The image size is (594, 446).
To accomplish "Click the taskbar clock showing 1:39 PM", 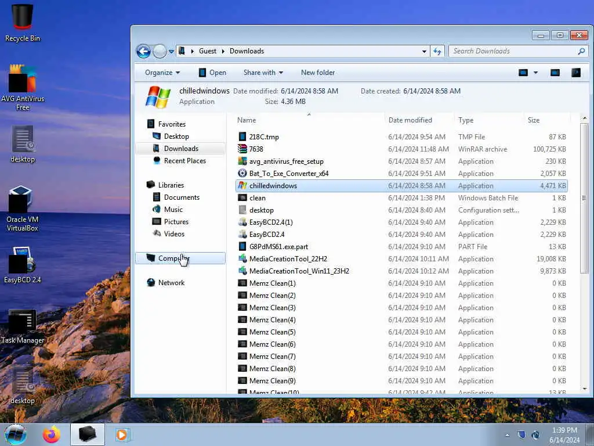I will (x=564, y=435).
